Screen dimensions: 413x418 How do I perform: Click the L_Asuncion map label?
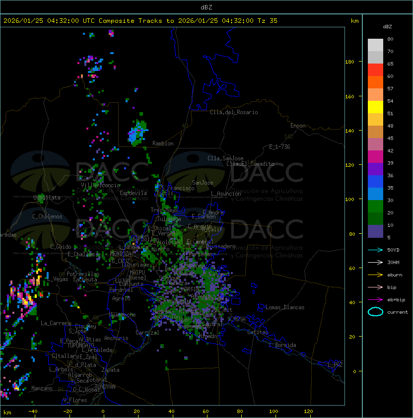coord(226,194)
